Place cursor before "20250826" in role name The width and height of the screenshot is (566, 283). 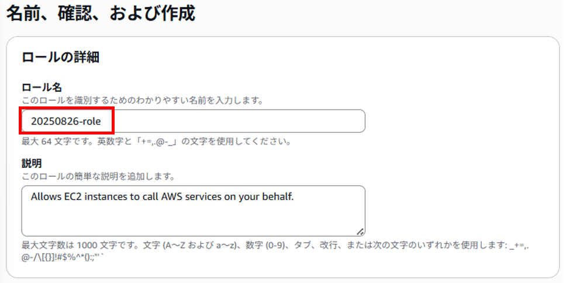pos(31,121)
